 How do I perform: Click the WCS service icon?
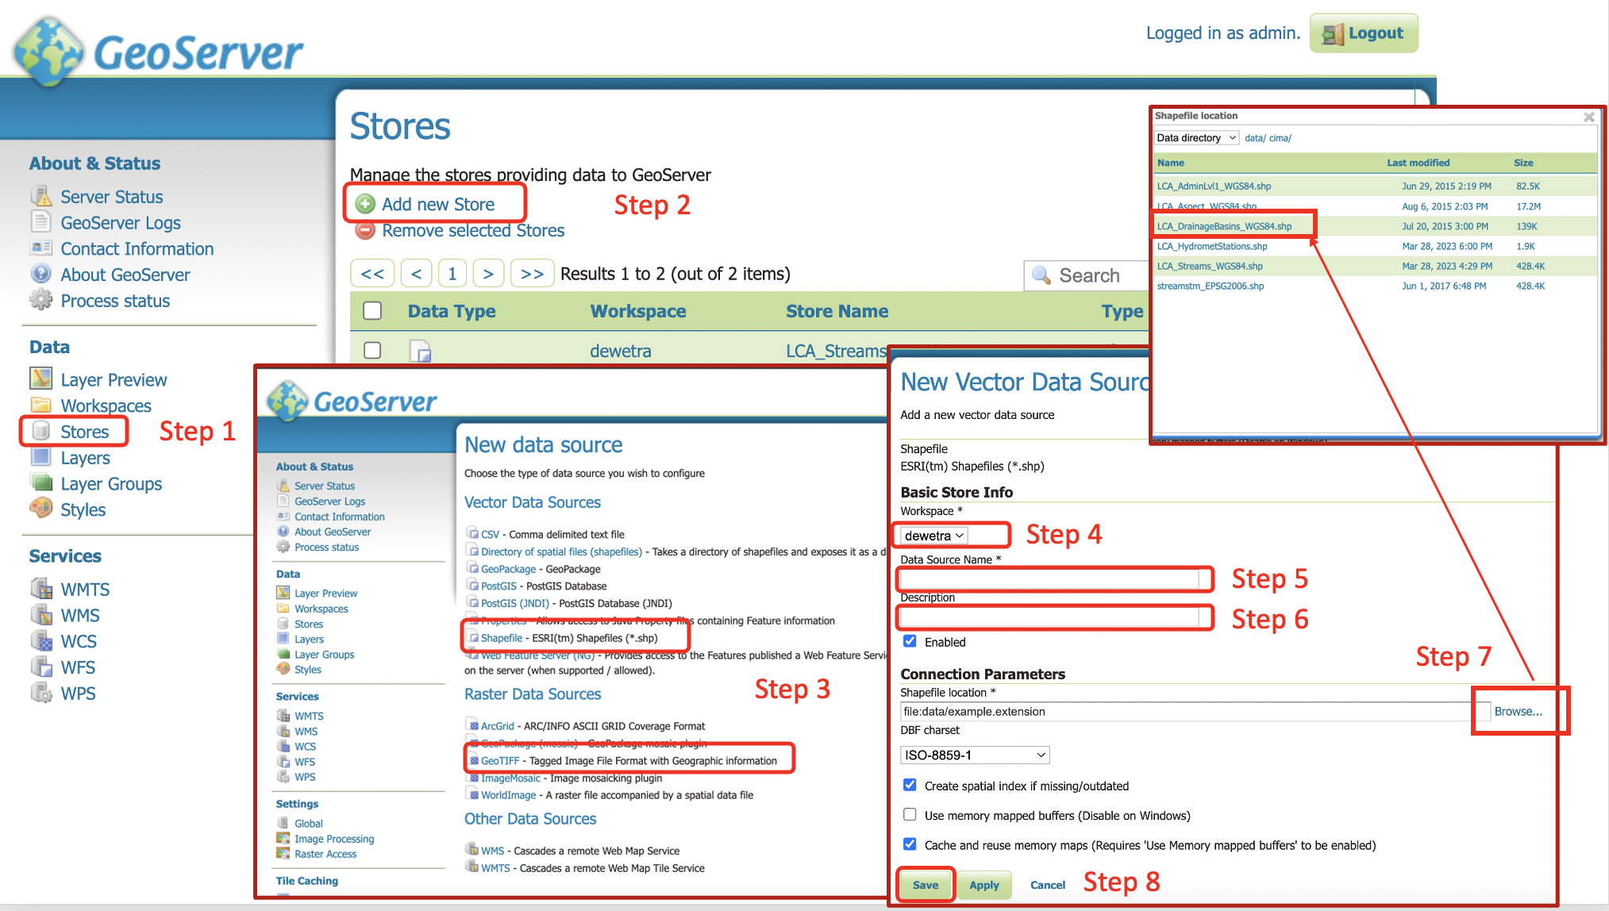40,640
